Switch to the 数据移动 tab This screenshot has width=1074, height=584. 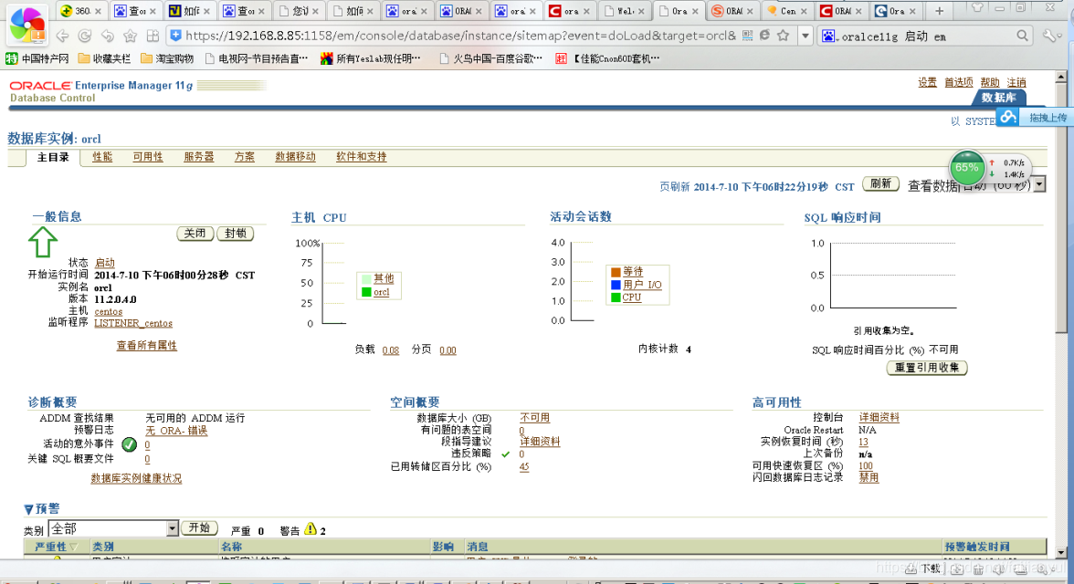click(295, 157)
